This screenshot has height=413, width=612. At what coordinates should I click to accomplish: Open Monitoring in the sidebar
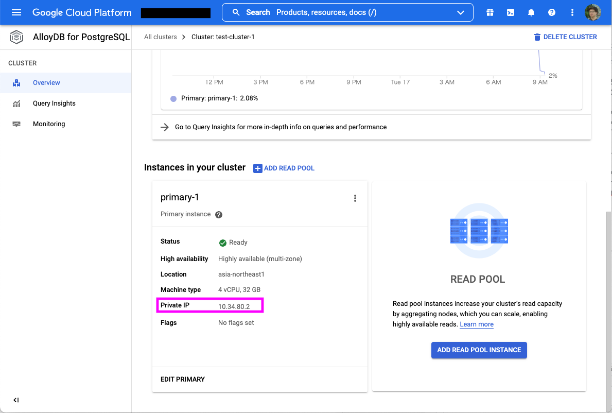click(x=65, y=124)
